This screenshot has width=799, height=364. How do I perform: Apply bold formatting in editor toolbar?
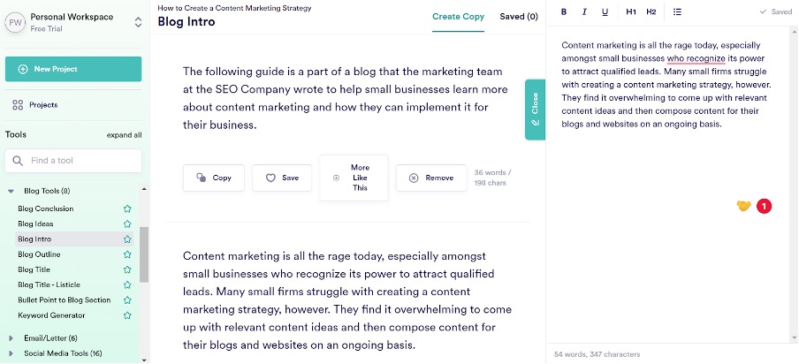tap(564, 12)
